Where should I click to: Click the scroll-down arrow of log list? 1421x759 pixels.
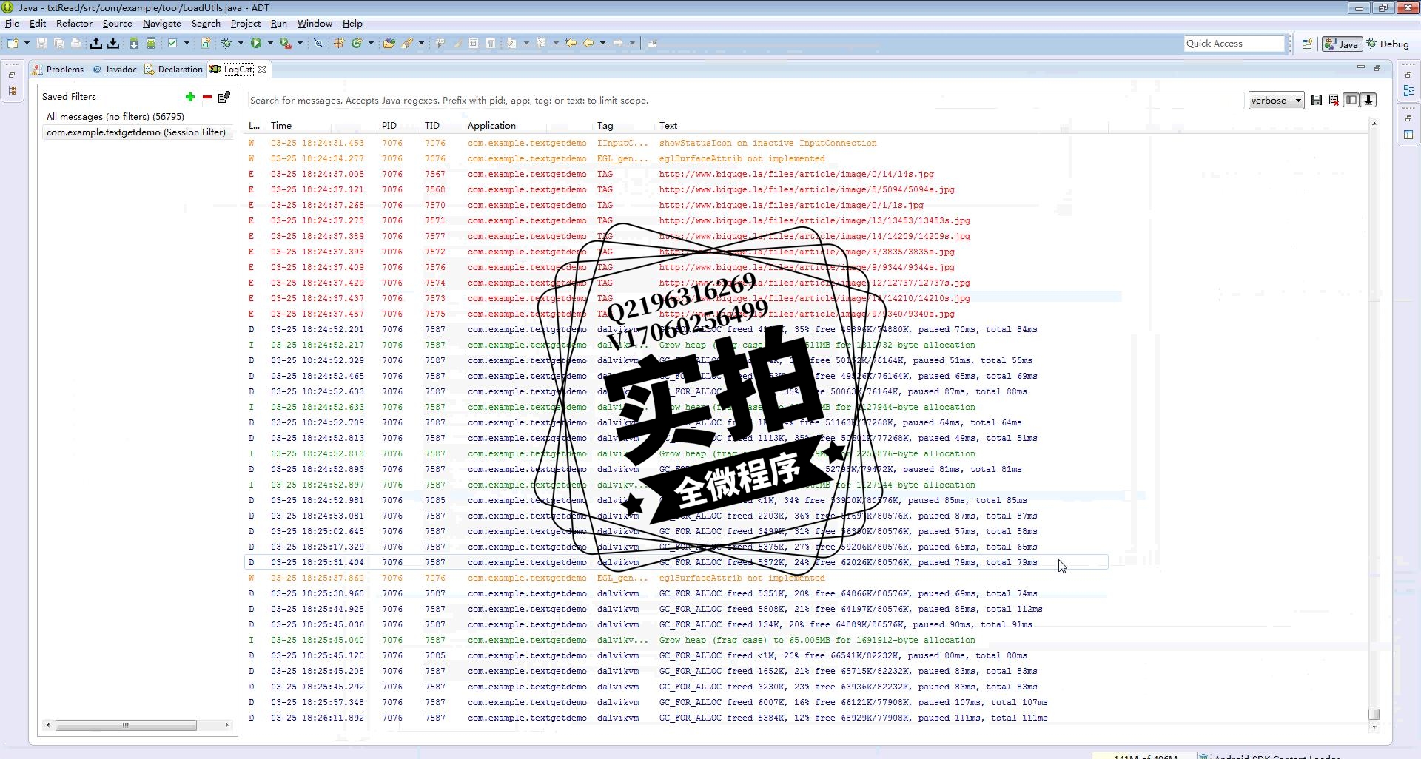1374,727
